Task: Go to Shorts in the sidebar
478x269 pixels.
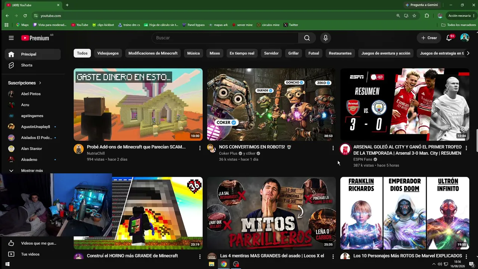Action: (33, 65)
